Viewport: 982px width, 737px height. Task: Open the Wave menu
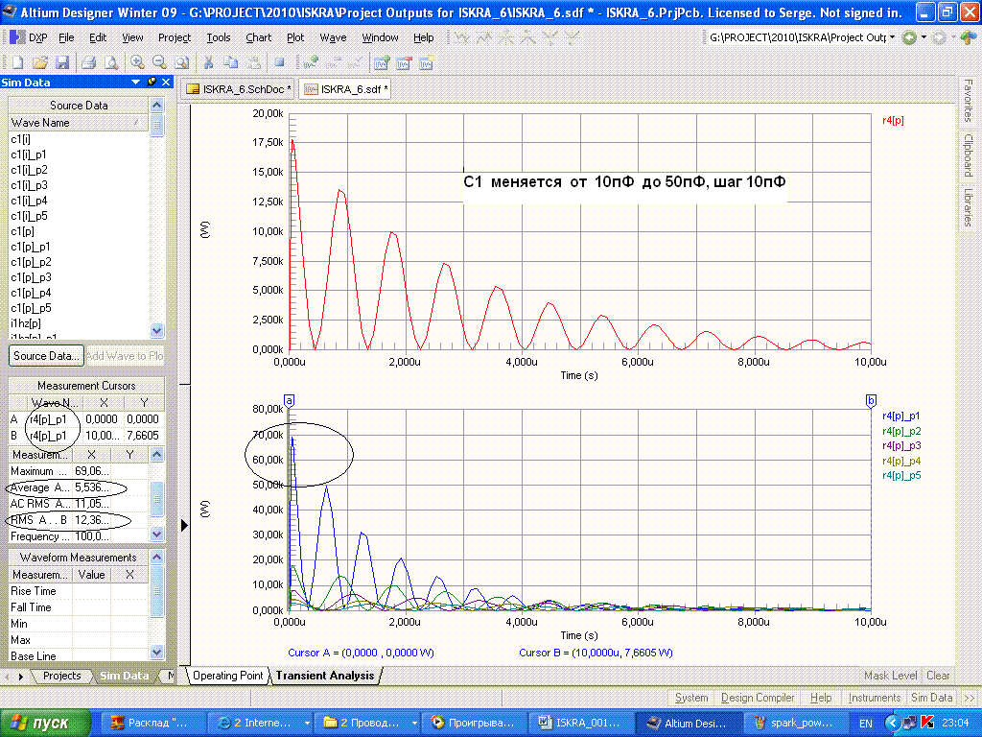[x=333, y=37]
